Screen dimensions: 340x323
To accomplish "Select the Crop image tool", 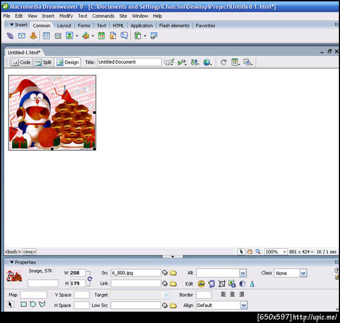I will [x=222, y=284].
